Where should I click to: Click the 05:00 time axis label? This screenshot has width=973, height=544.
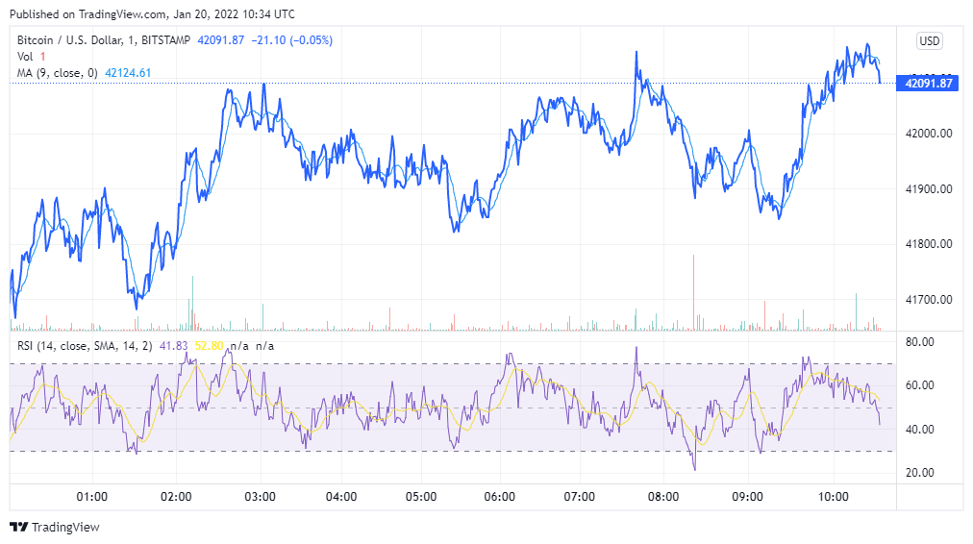tap(421, 497)
